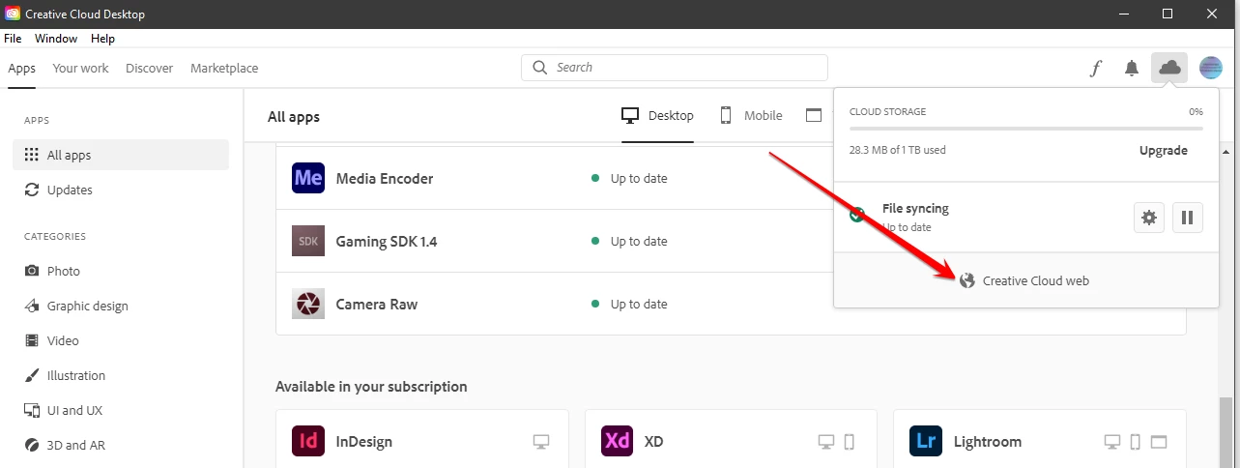Click Upgrade cloud storage
1240x468 pixels.
coord(1164,150)
